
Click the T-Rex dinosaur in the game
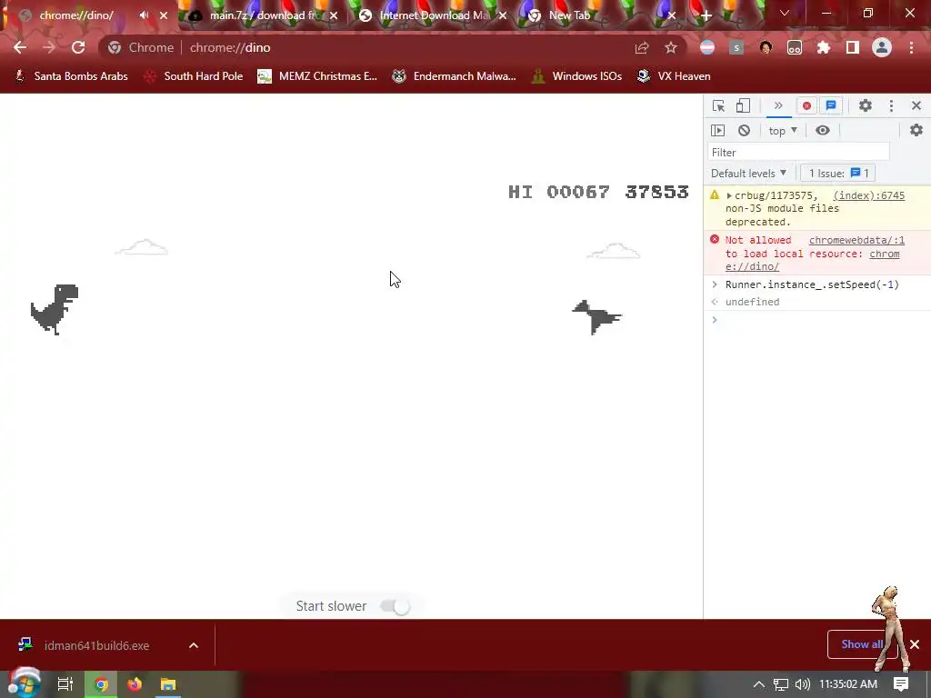(x=55, y=309)
